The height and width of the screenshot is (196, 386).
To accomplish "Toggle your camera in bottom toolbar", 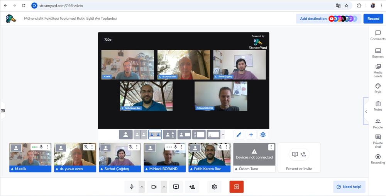I will pos(154,187).
